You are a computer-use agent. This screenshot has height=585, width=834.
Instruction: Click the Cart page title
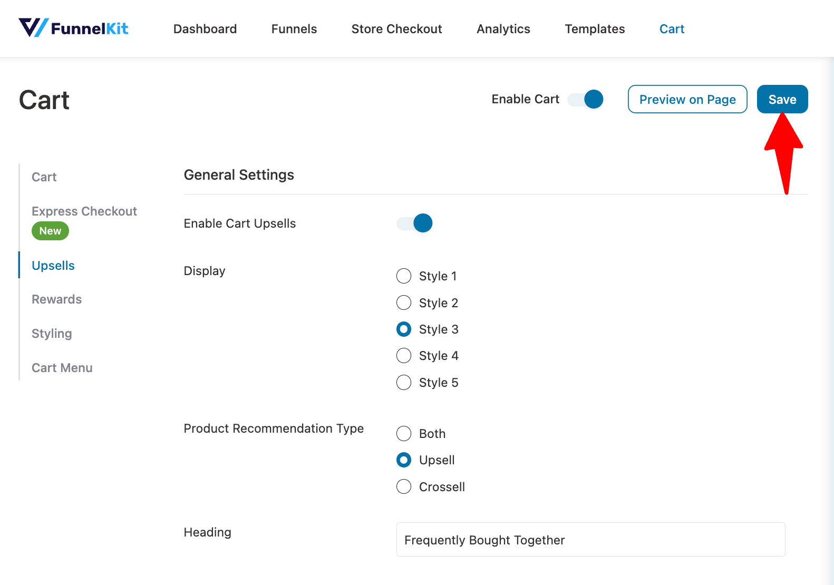44,100
